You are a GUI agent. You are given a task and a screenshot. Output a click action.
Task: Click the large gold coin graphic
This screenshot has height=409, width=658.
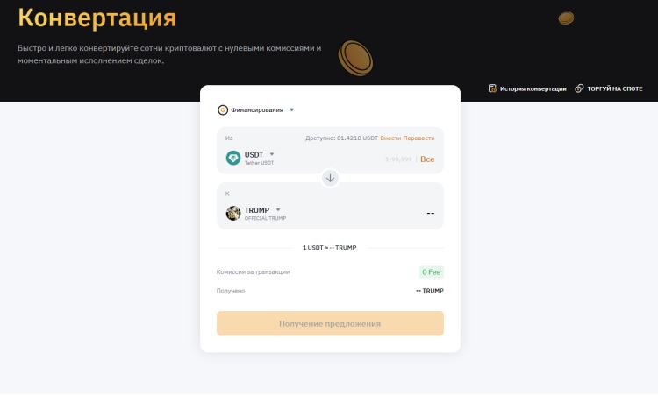coord(355,59)
